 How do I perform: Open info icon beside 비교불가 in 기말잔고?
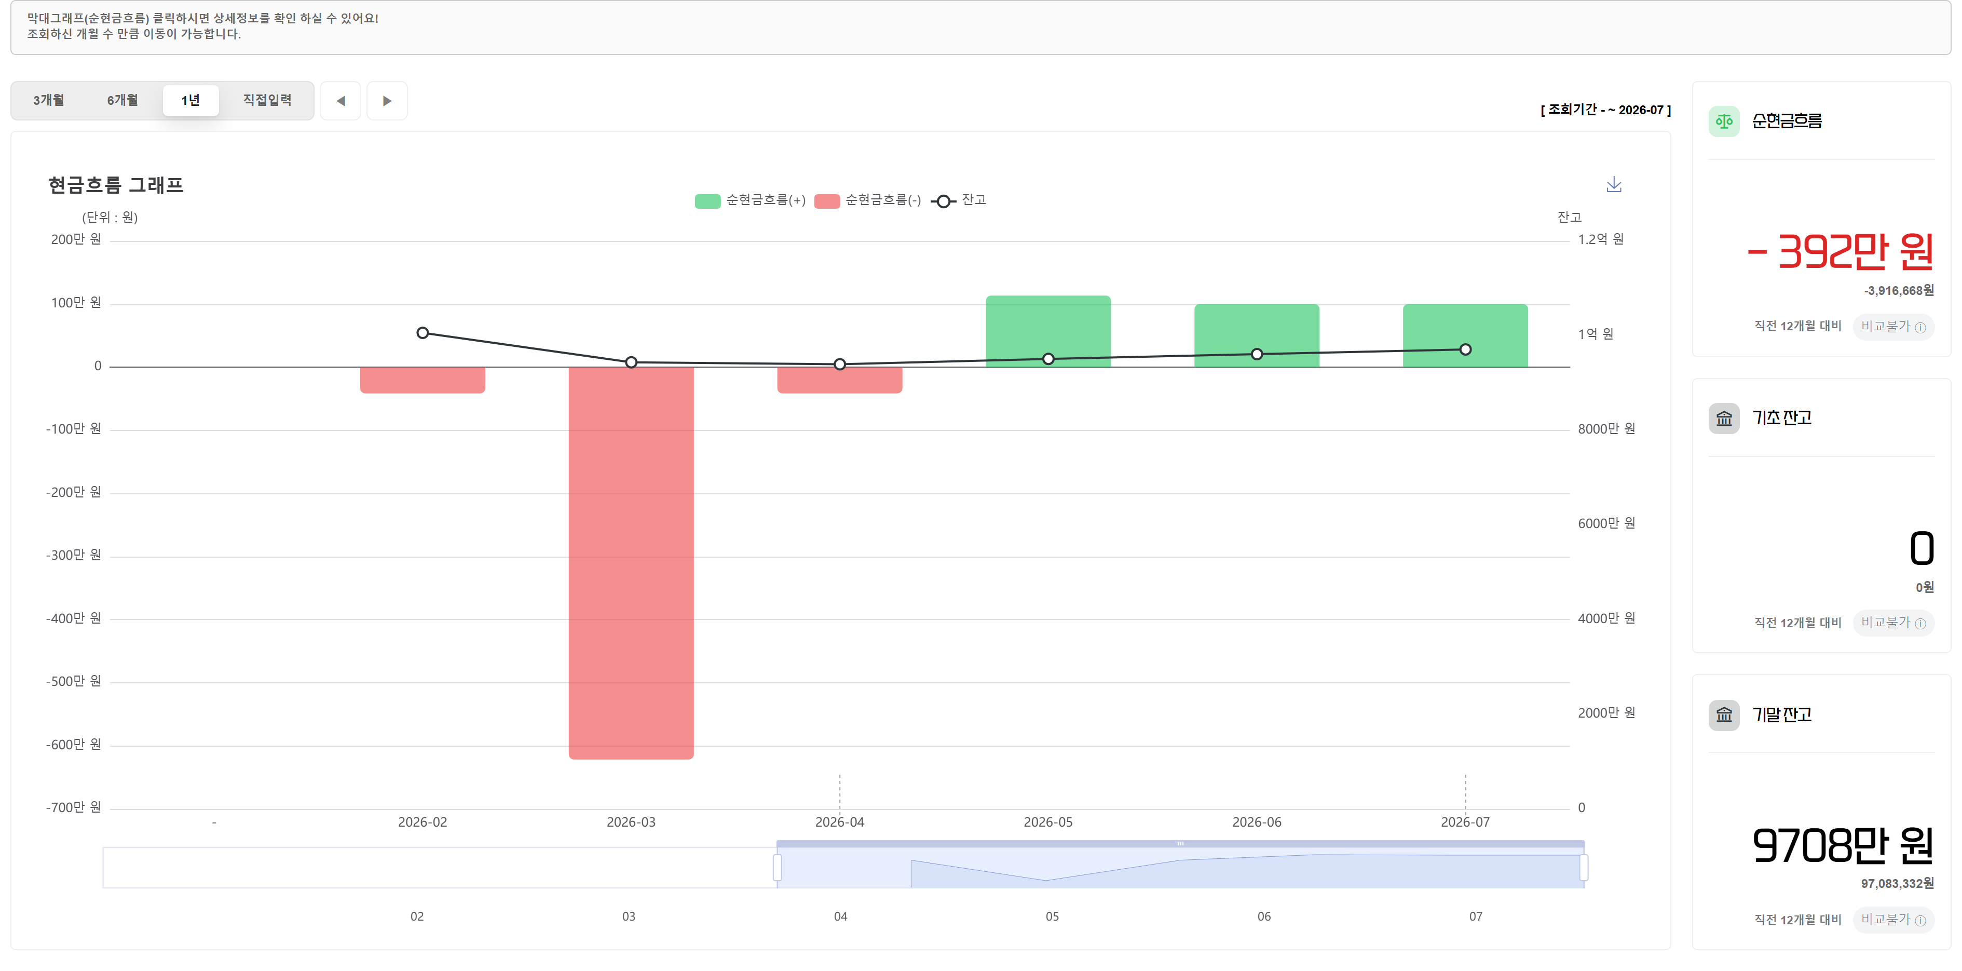click(1920, 920)
